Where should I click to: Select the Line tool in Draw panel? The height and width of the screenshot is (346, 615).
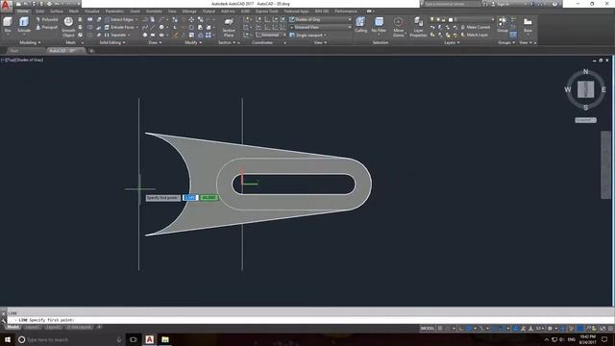coord(153,27)
